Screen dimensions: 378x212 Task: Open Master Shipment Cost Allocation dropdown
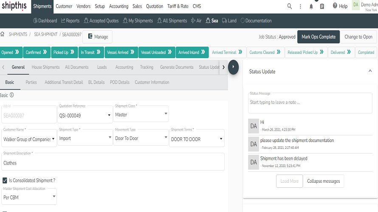click(x=29, y=196)
